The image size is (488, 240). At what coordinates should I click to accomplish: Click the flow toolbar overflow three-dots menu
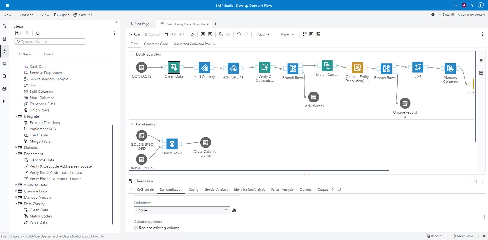click(x=482, y=34)
